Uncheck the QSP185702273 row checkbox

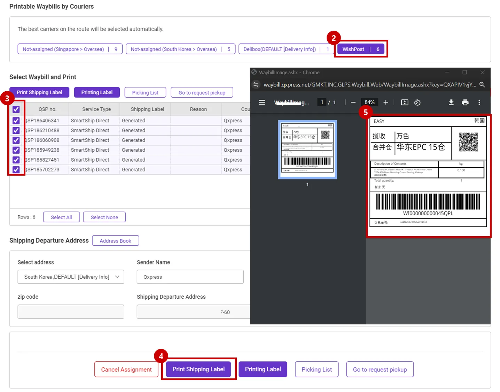pos(16,170)
